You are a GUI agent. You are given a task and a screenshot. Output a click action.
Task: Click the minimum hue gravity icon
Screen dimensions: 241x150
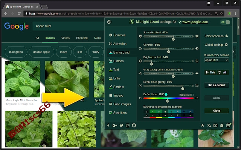pyautogui.click(x=140, y=86)
